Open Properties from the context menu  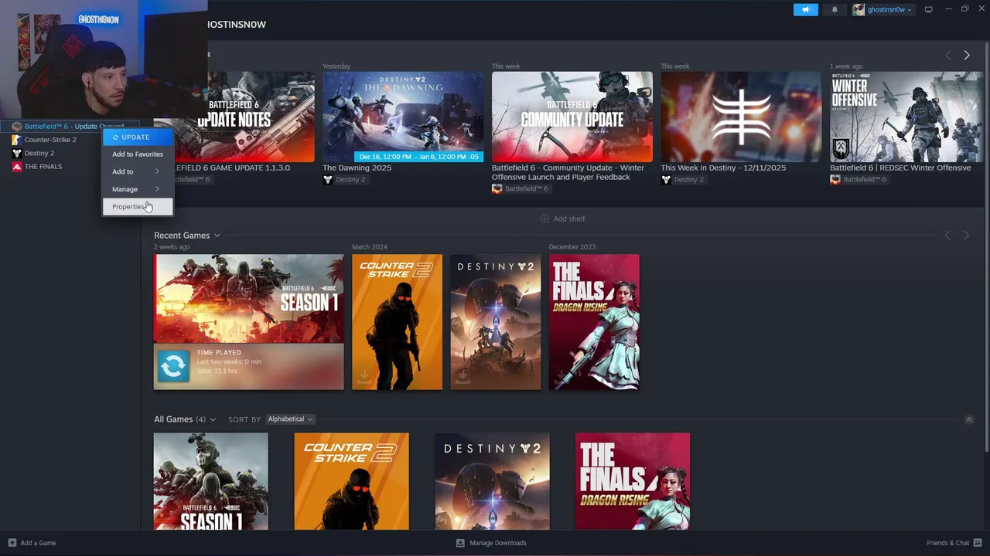coord(137,206)
